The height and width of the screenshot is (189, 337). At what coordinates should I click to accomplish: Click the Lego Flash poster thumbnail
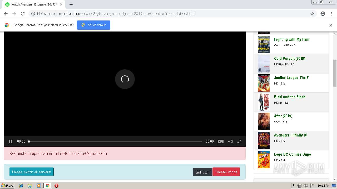[264, 160]
